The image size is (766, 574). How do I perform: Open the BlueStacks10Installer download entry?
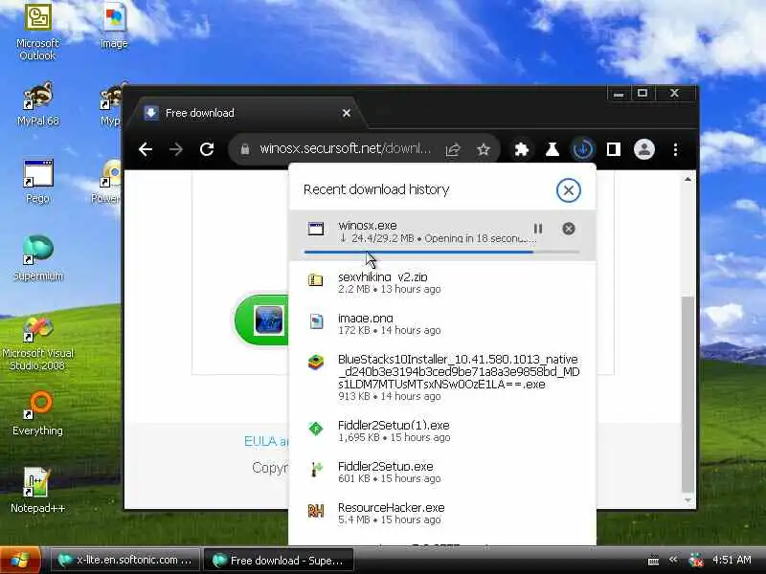point(442,377)
